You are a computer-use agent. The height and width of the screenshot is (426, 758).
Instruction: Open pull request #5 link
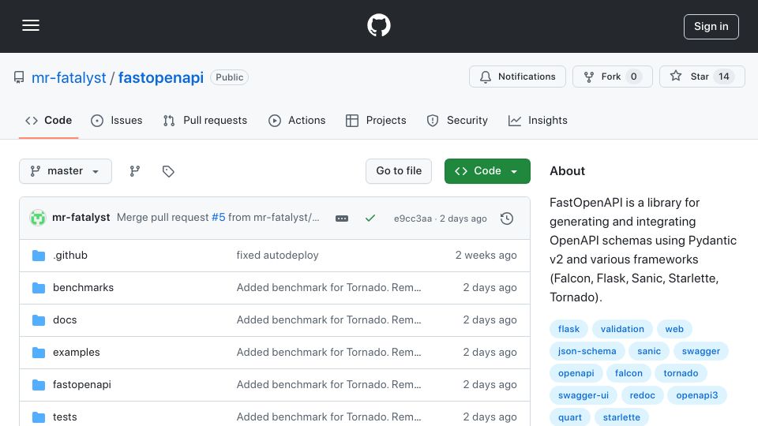tap(219, 218)
